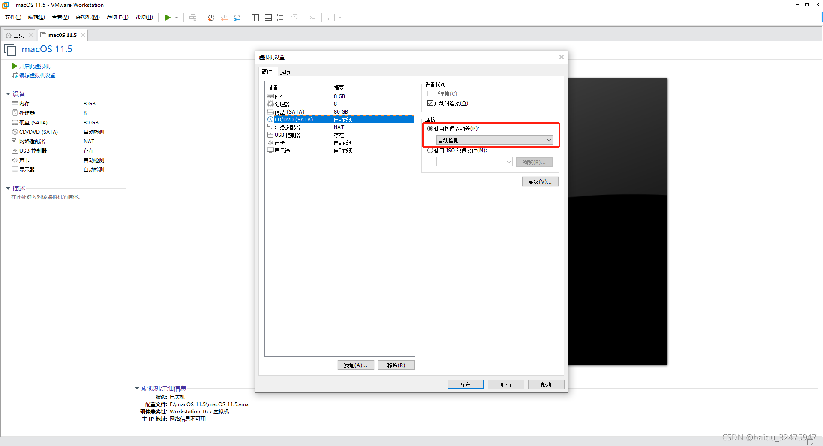Screen dimensions: 823x446
Task: Open the 虚拟机(M) menu
Action: point(87,17)
